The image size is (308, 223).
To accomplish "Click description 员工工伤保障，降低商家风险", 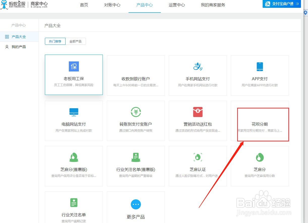I will [x=74, y=85].
